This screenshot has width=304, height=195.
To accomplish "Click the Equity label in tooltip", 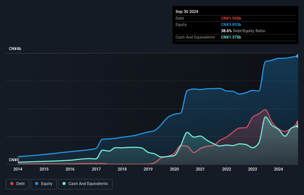I will (181, 24).
